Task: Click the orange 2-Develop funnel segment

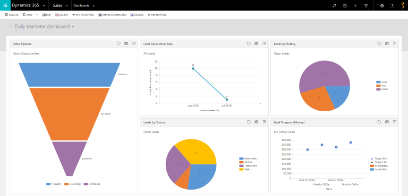Action: [x=69, y=114]
